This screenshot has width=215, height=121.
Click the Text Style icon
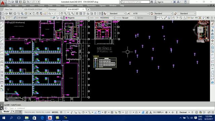coord(105,13)
